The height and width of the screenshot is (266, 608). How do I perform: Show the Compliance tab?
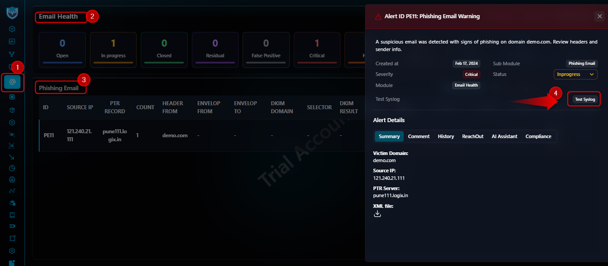point(539,136)
